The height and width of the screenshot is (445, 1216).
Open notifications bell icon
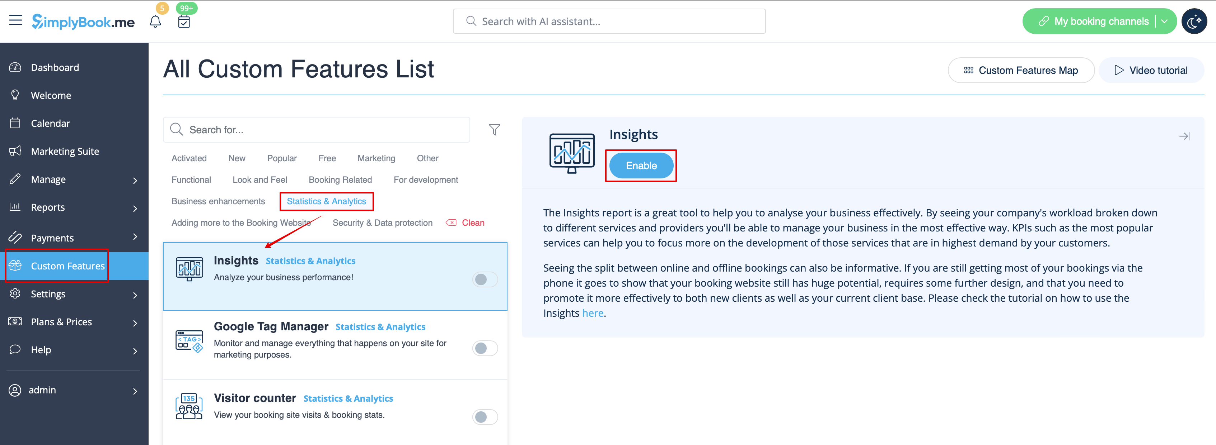click(x=155, y=22)
